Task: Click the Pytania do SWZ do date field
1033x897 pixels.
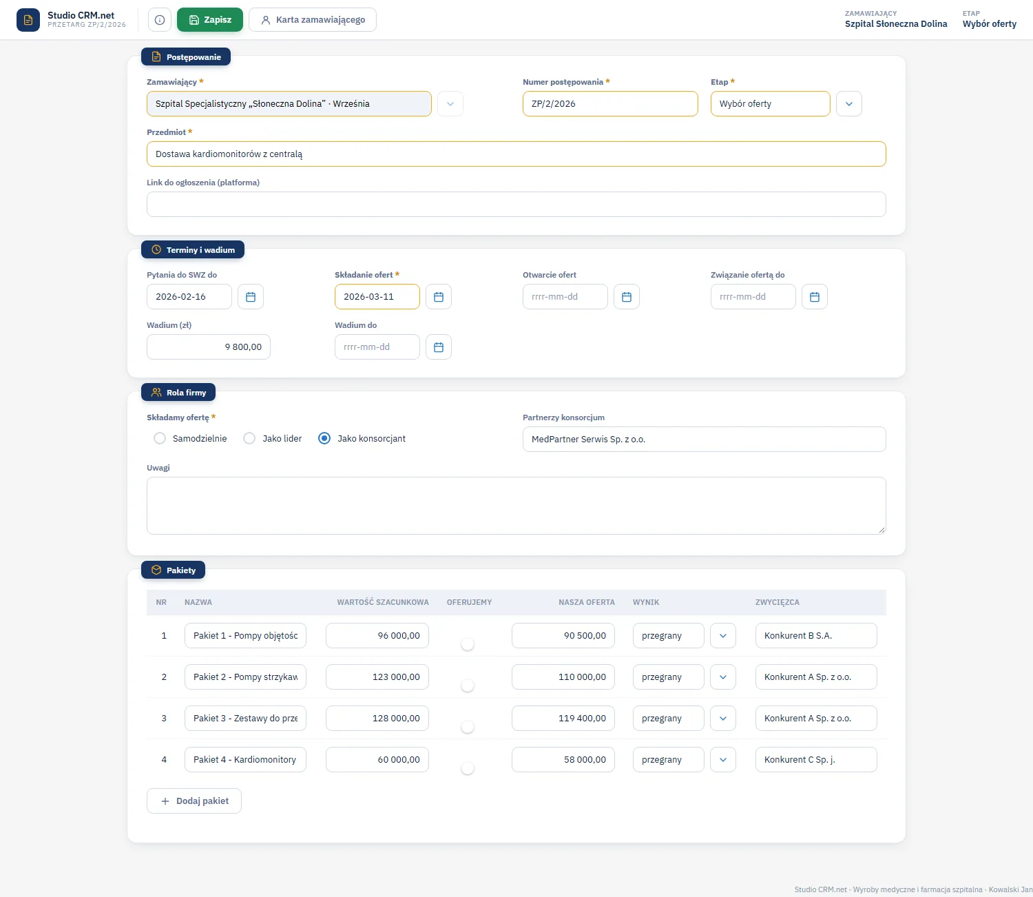Action: pos(189,297)
